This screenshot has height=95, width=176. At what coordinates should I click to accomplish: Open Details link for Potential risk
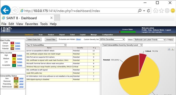coord(18,49)
